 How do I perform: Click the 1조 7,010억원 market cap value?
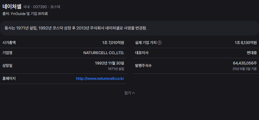point(113,43)
